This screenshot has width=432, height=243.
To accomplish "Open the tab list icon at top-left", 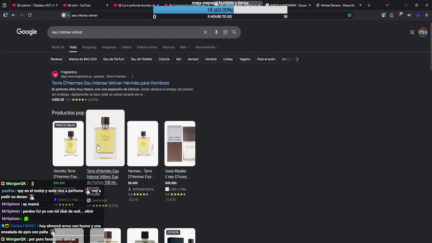I will 4,5.
